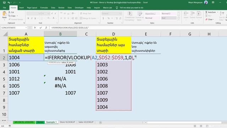227x128 pixels.
Task: Toggle Bold formatting
Action: tap(28, 18)
